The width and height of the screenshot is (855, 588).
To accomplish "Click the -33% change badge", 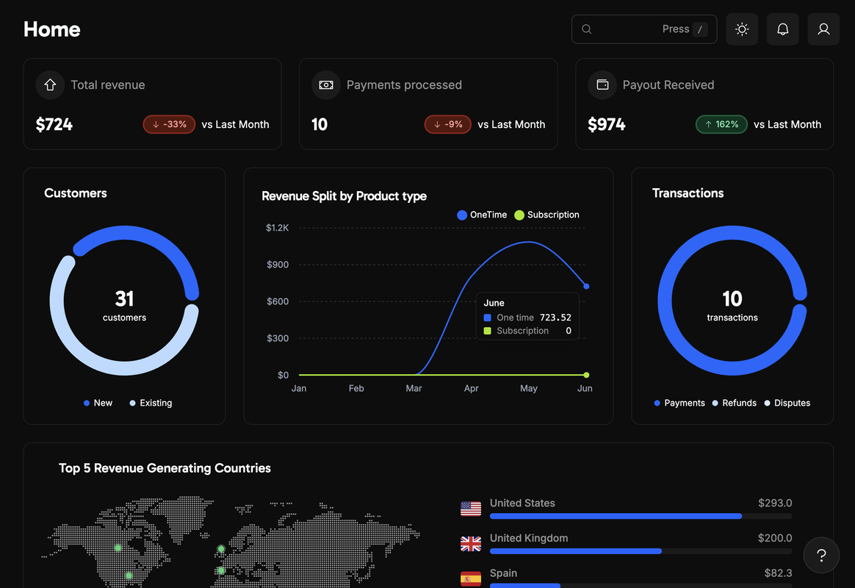I will (x=169, y=124).
